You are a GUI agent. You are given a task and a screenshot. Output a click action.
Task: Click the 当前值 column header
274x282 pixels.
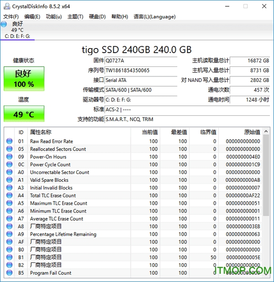click(x=145, y=132)
